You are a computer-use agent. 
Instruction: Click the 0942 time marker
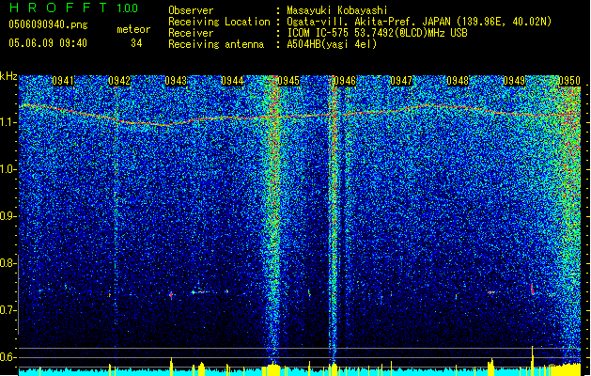click(119, 81)
